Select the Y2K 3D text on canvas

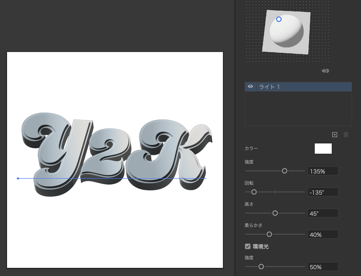[x=117, y=154]
